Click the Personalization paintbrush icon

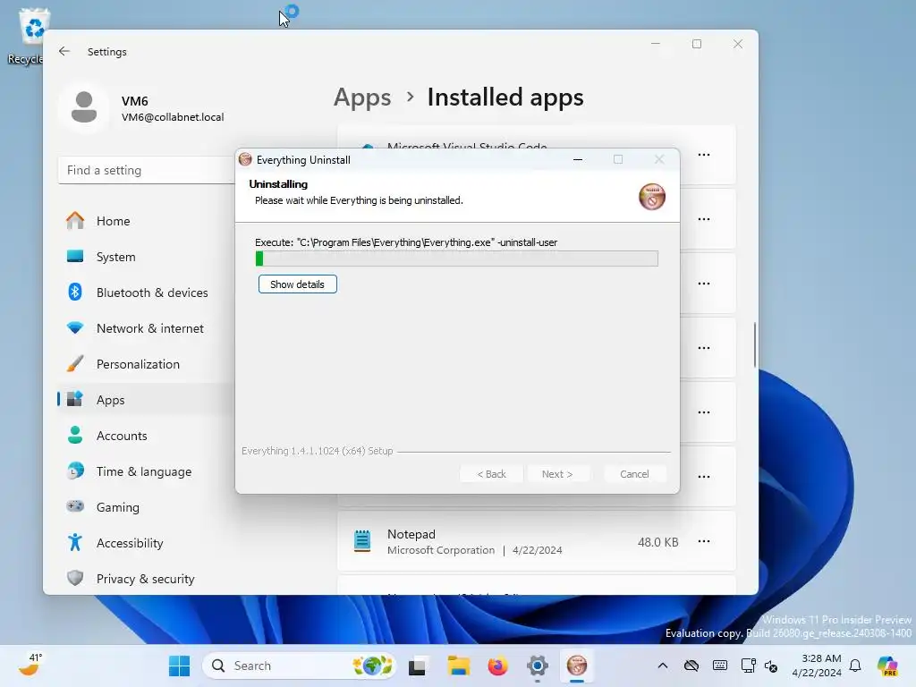(75, 363)
